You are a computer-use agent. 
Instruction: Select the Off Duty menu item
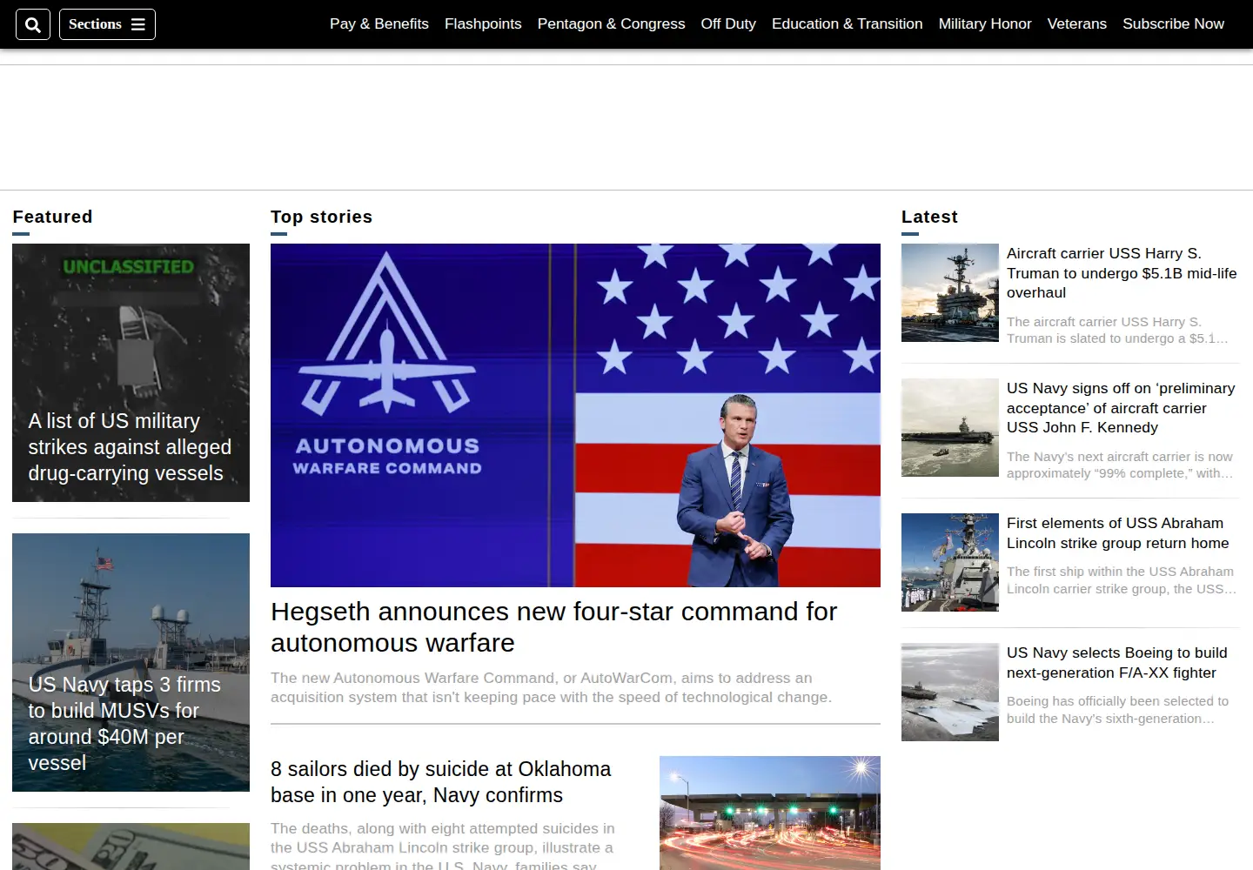(728, 24)
